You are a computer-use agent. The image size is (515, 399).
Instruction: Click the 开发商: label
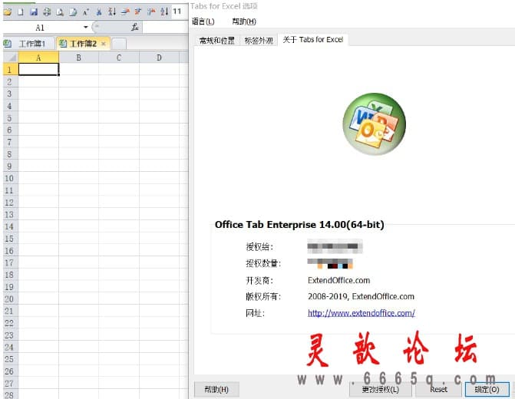(x=259, y=280)
